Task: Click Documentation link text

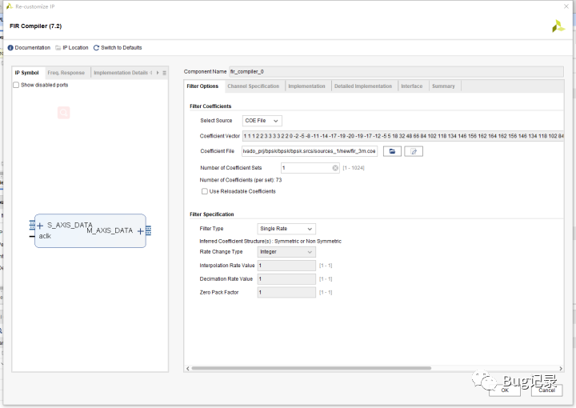Action: coord(33,48)
